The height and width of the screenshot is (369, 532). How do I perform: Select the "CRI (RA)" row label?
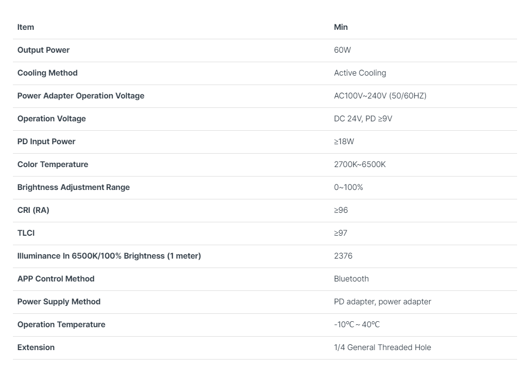[x=33, y=210]
